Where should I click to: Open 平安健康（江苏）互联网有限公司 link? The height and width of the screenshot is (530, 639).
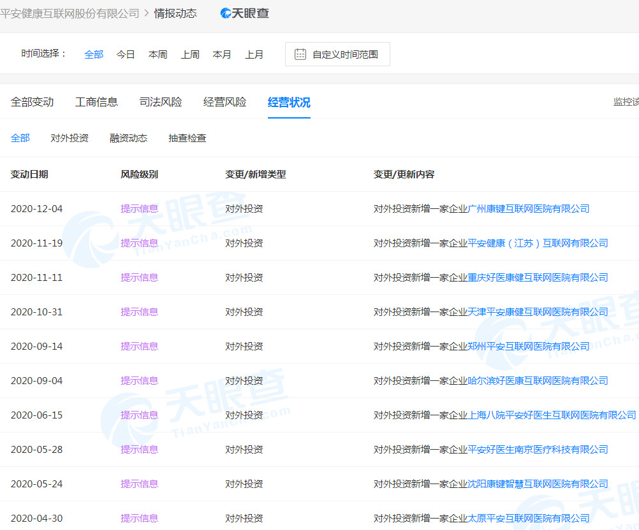pyautogui.click(x=538, y=243)
